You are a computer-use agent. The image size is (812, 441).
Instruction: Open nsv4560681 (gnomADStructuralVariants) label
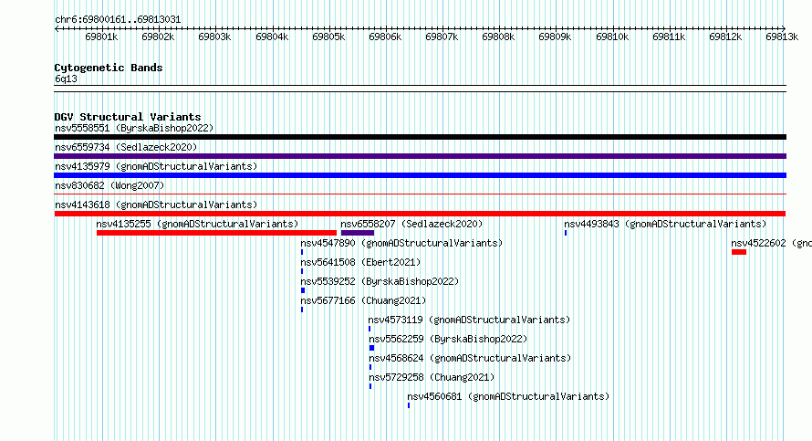pyautogui.click(x=508, y=396)
